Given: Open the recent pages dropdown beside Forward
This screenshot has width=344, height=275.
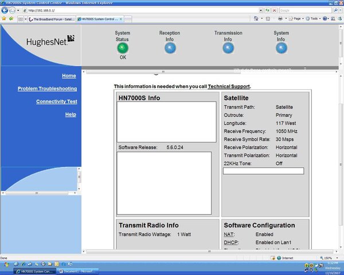Looking at the screenshot, I should click(18, 10).
